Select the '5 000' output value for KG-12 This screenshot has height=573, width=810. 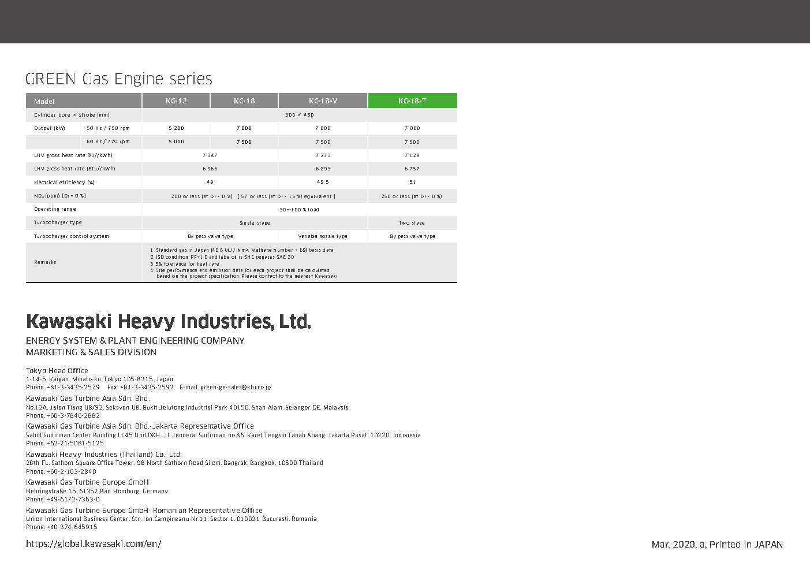(x=176, y=142)
